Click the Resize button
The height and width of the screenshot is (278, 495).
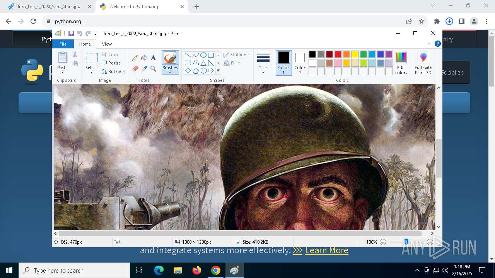pyautogui.click(x=111, y=63)
